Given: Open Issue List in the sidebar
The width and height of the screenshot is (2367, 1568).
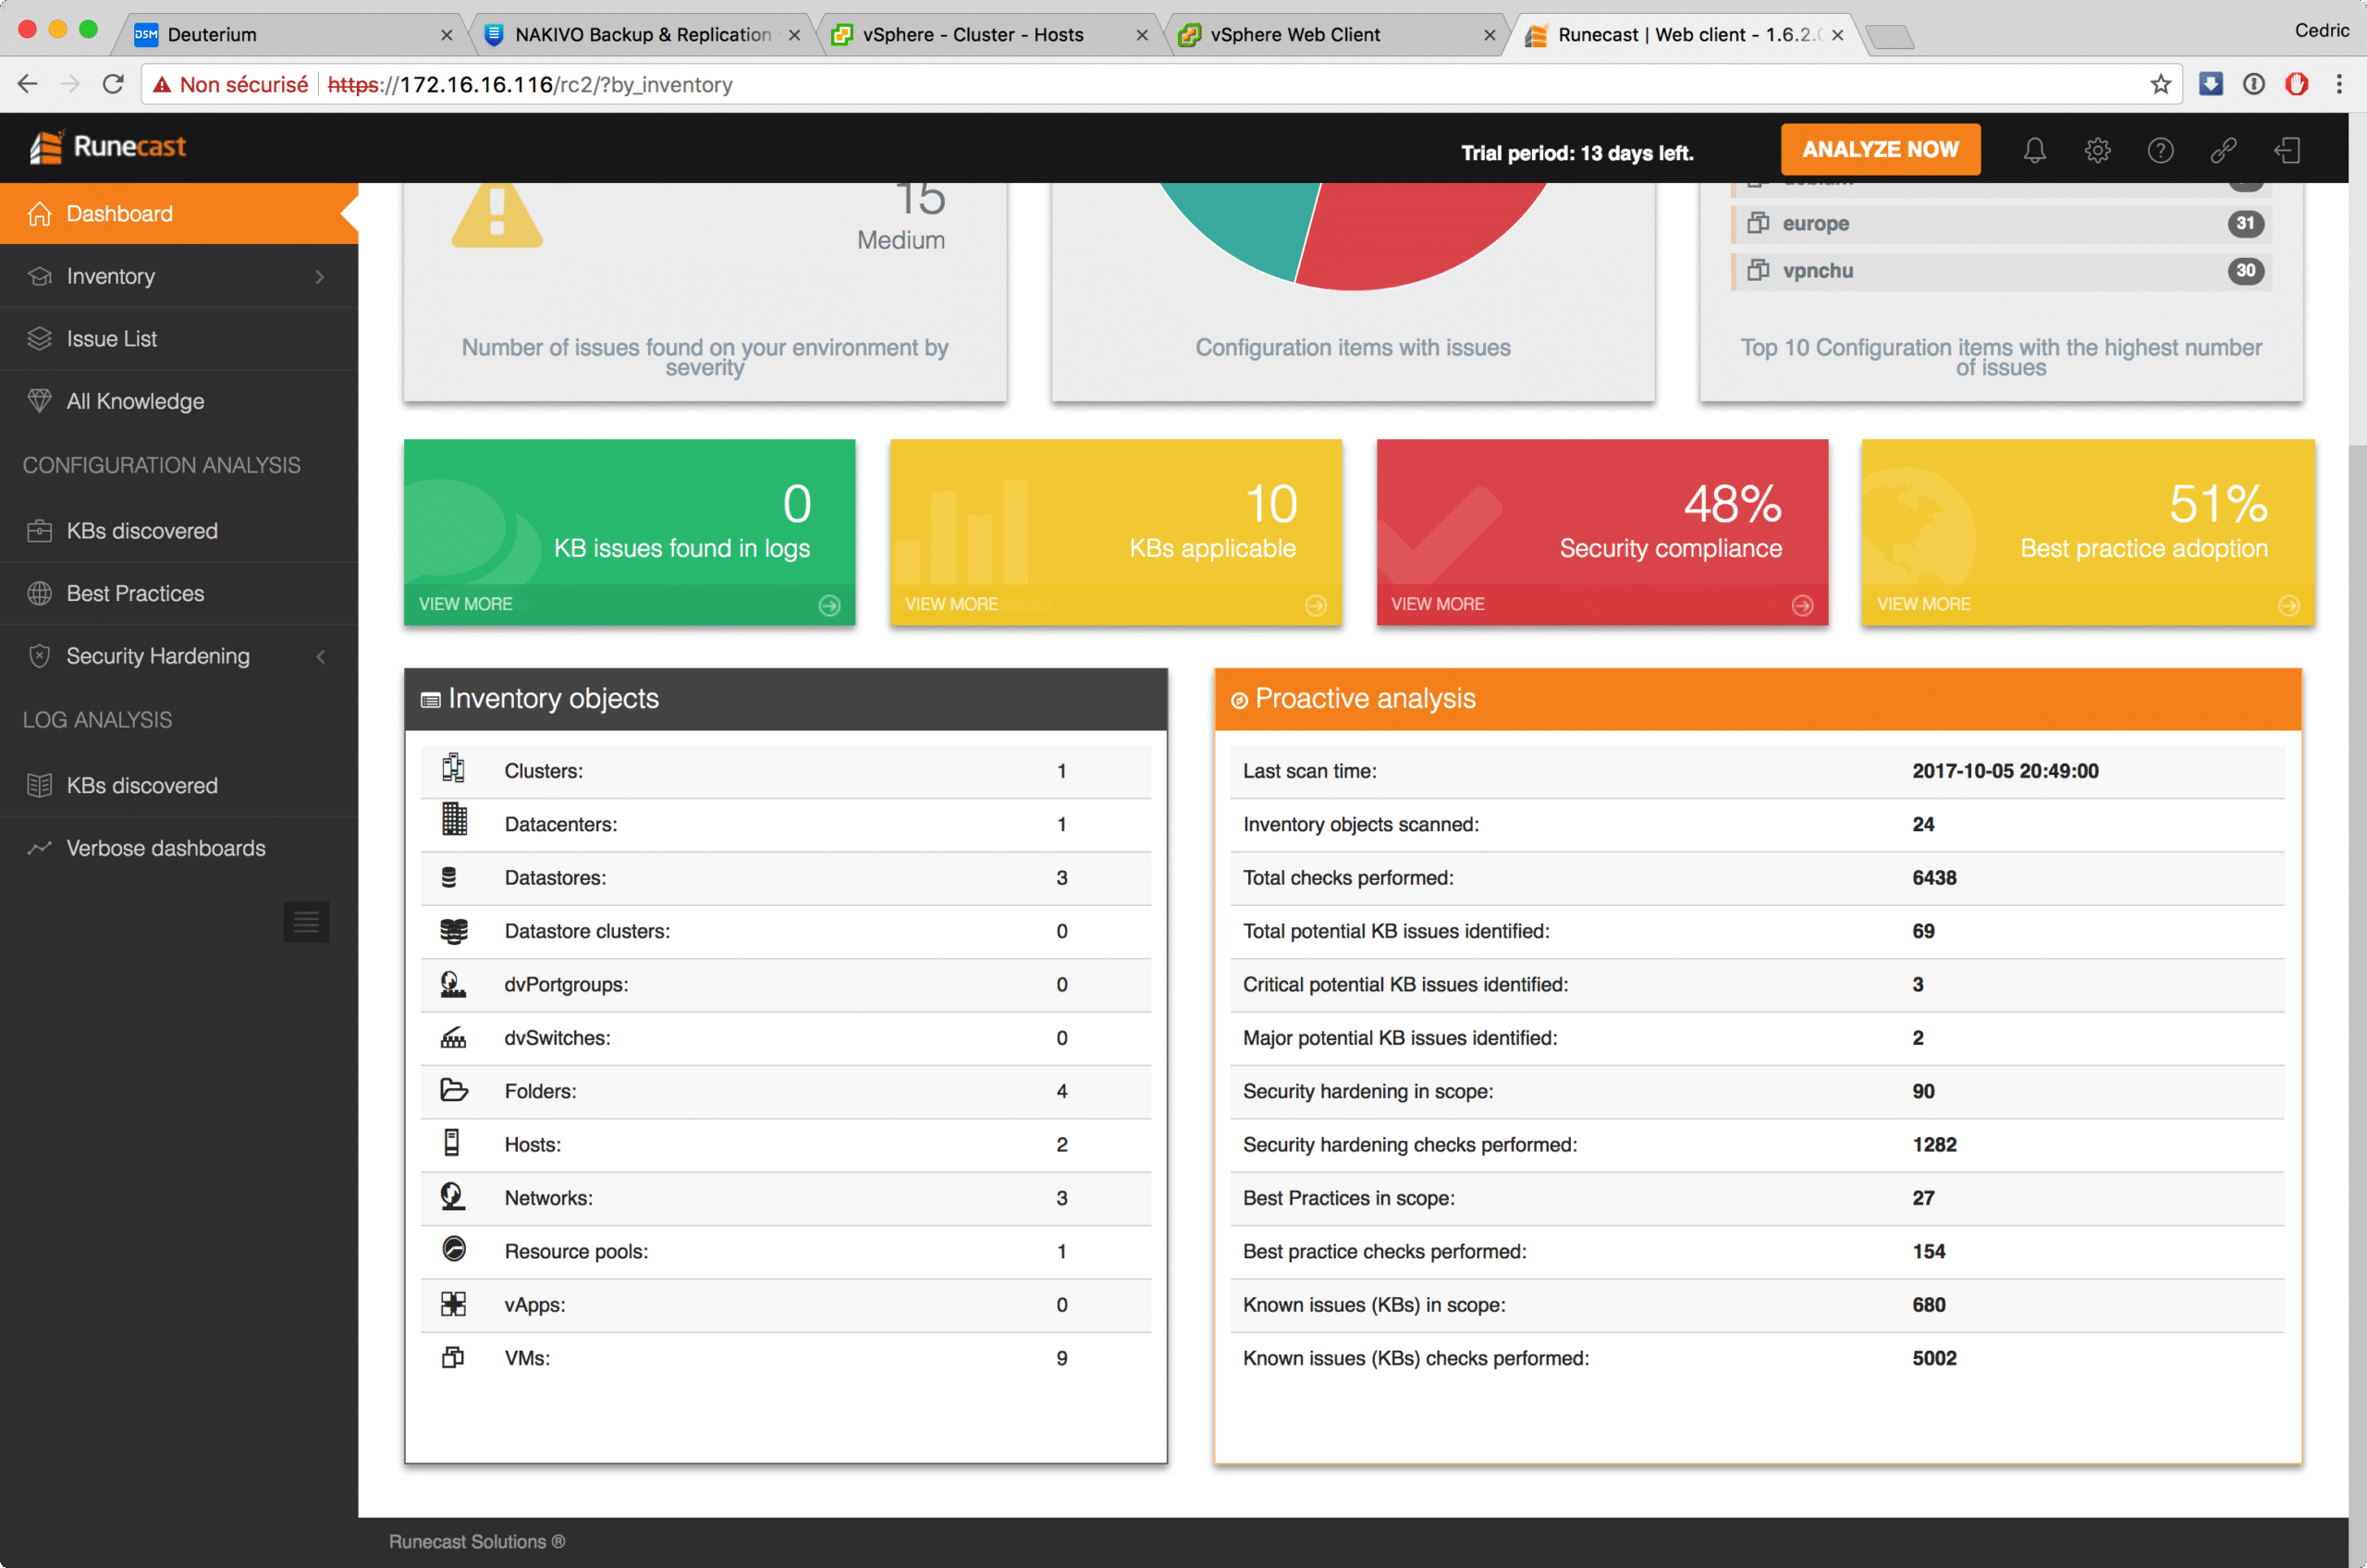Looking at the screenshot, I should pos(111,339).
